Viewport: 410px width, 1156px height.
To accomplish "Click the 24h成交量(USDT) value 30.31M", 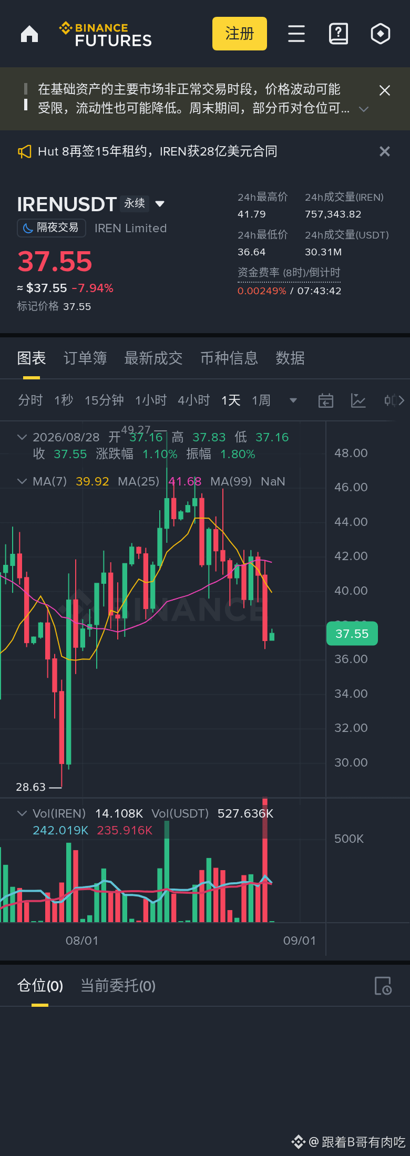I will click(323, 252).
